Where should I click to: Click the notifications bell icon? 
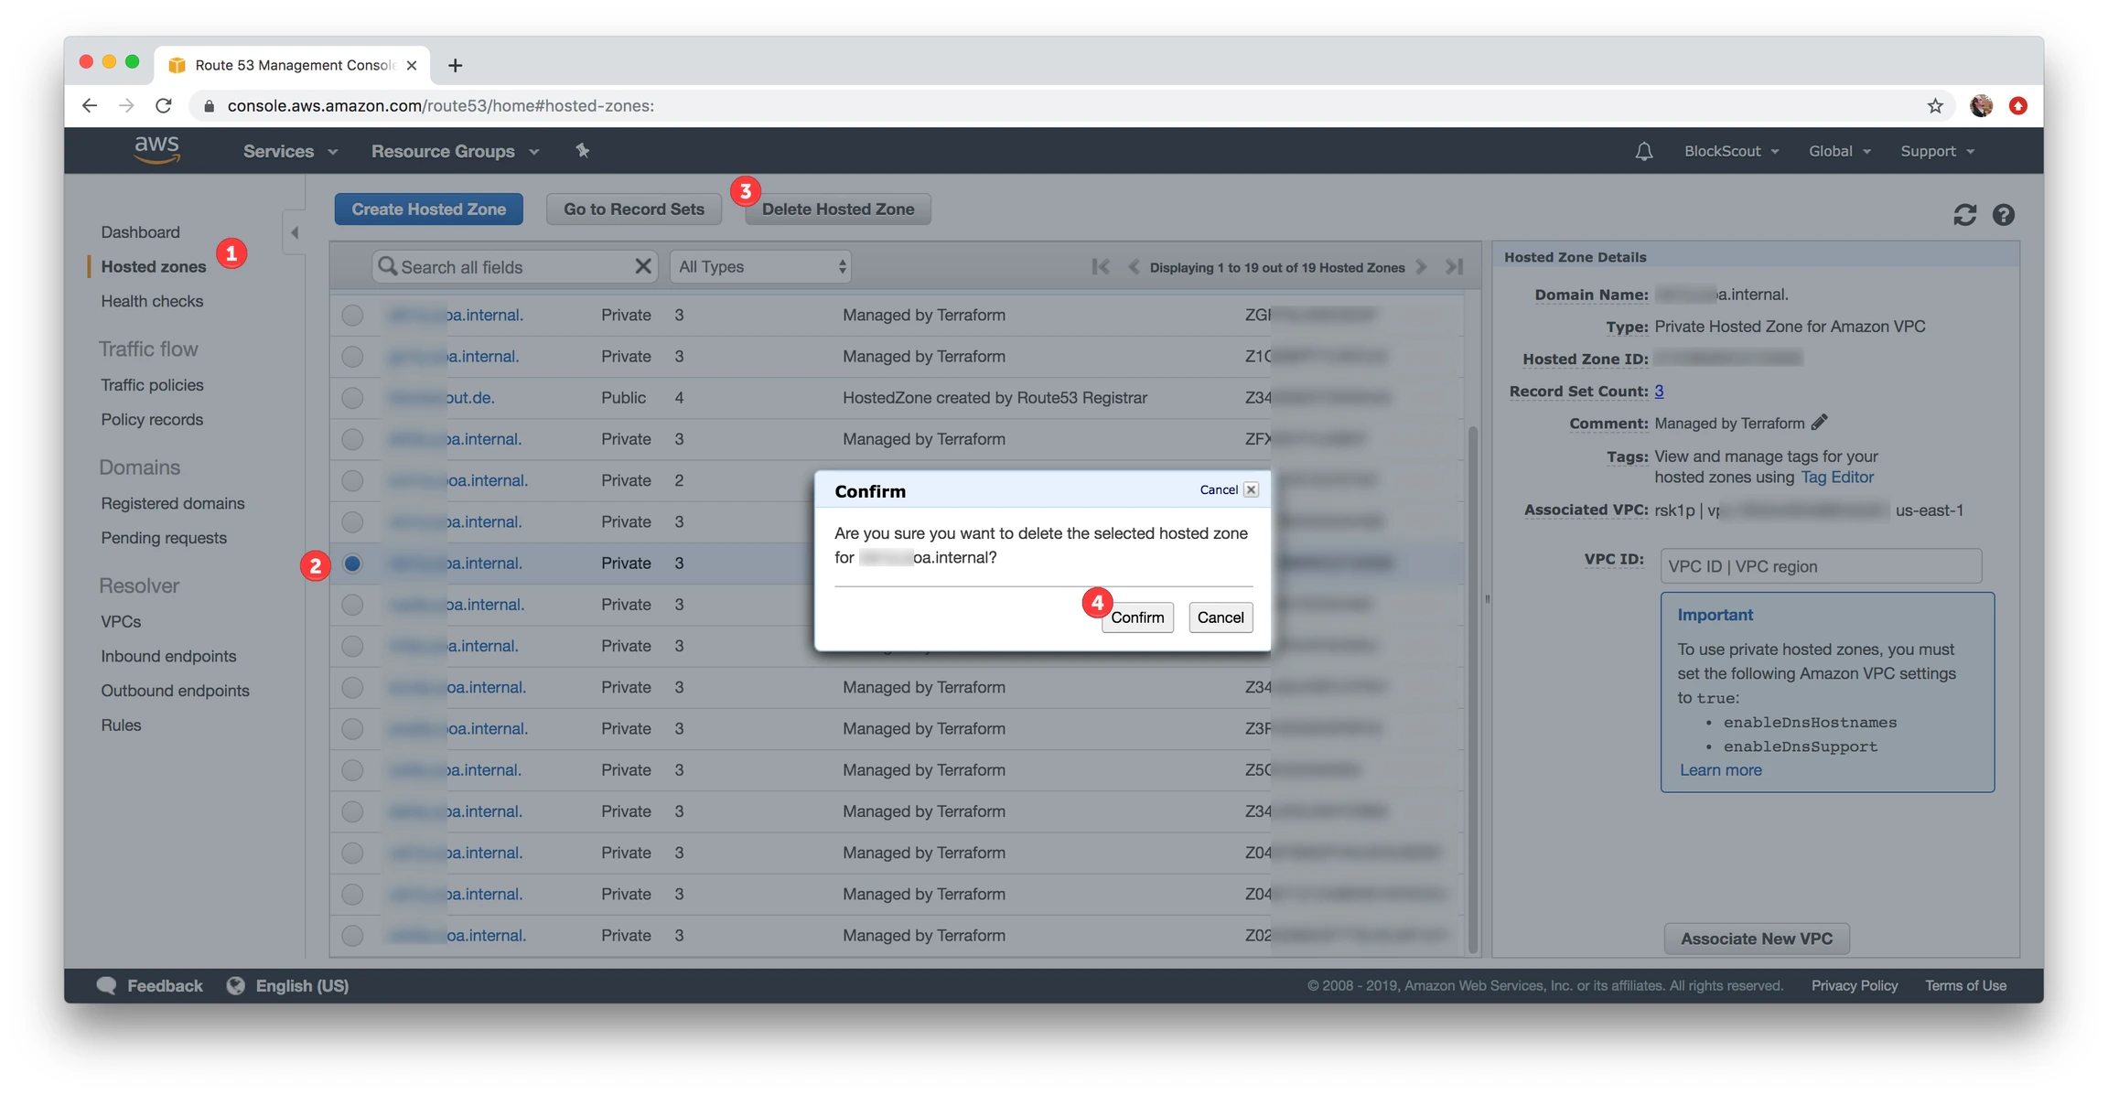tap(1643, 151)
